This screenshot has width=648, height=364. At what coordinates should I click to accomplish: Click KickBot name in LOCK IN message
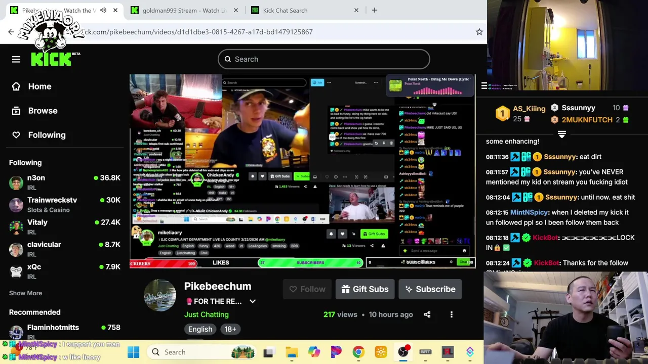[545, 238]
